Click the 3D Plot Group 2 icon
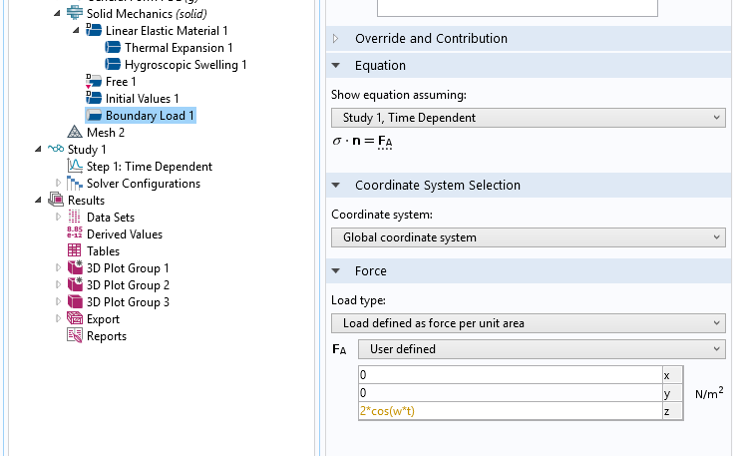The height and width of the screenshot is (456, 733). [x=75, y=285]
